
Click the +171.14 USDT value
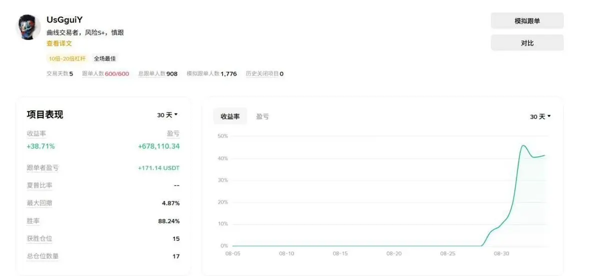[x=159, y=168]
